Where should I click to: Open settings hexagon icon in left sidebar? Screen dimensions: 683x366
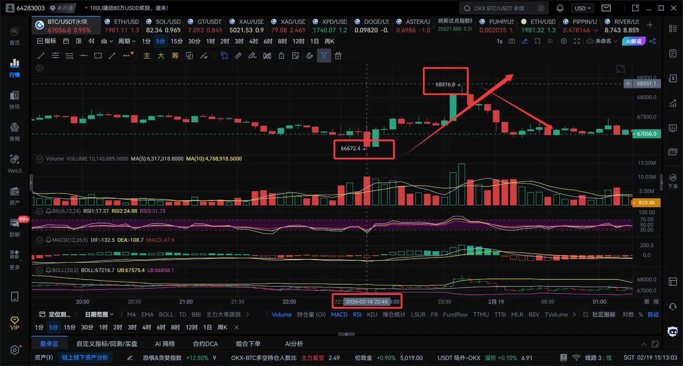(x=15, y=350)
